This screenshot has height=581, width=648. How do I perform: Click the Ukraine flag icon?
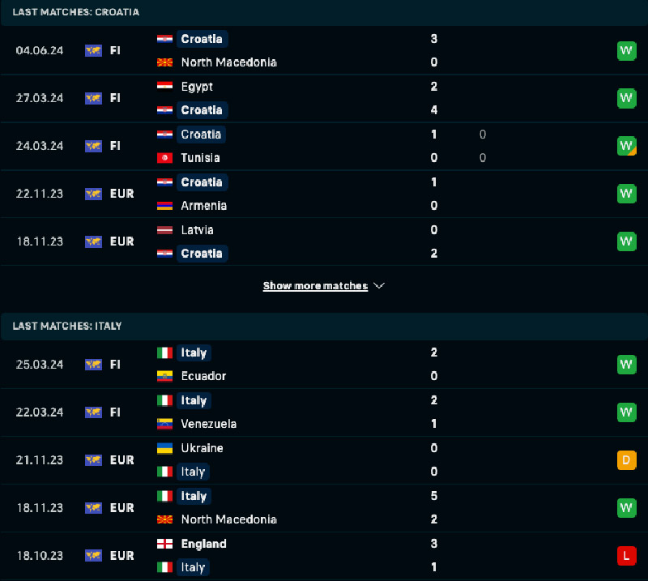coord(164,448)
